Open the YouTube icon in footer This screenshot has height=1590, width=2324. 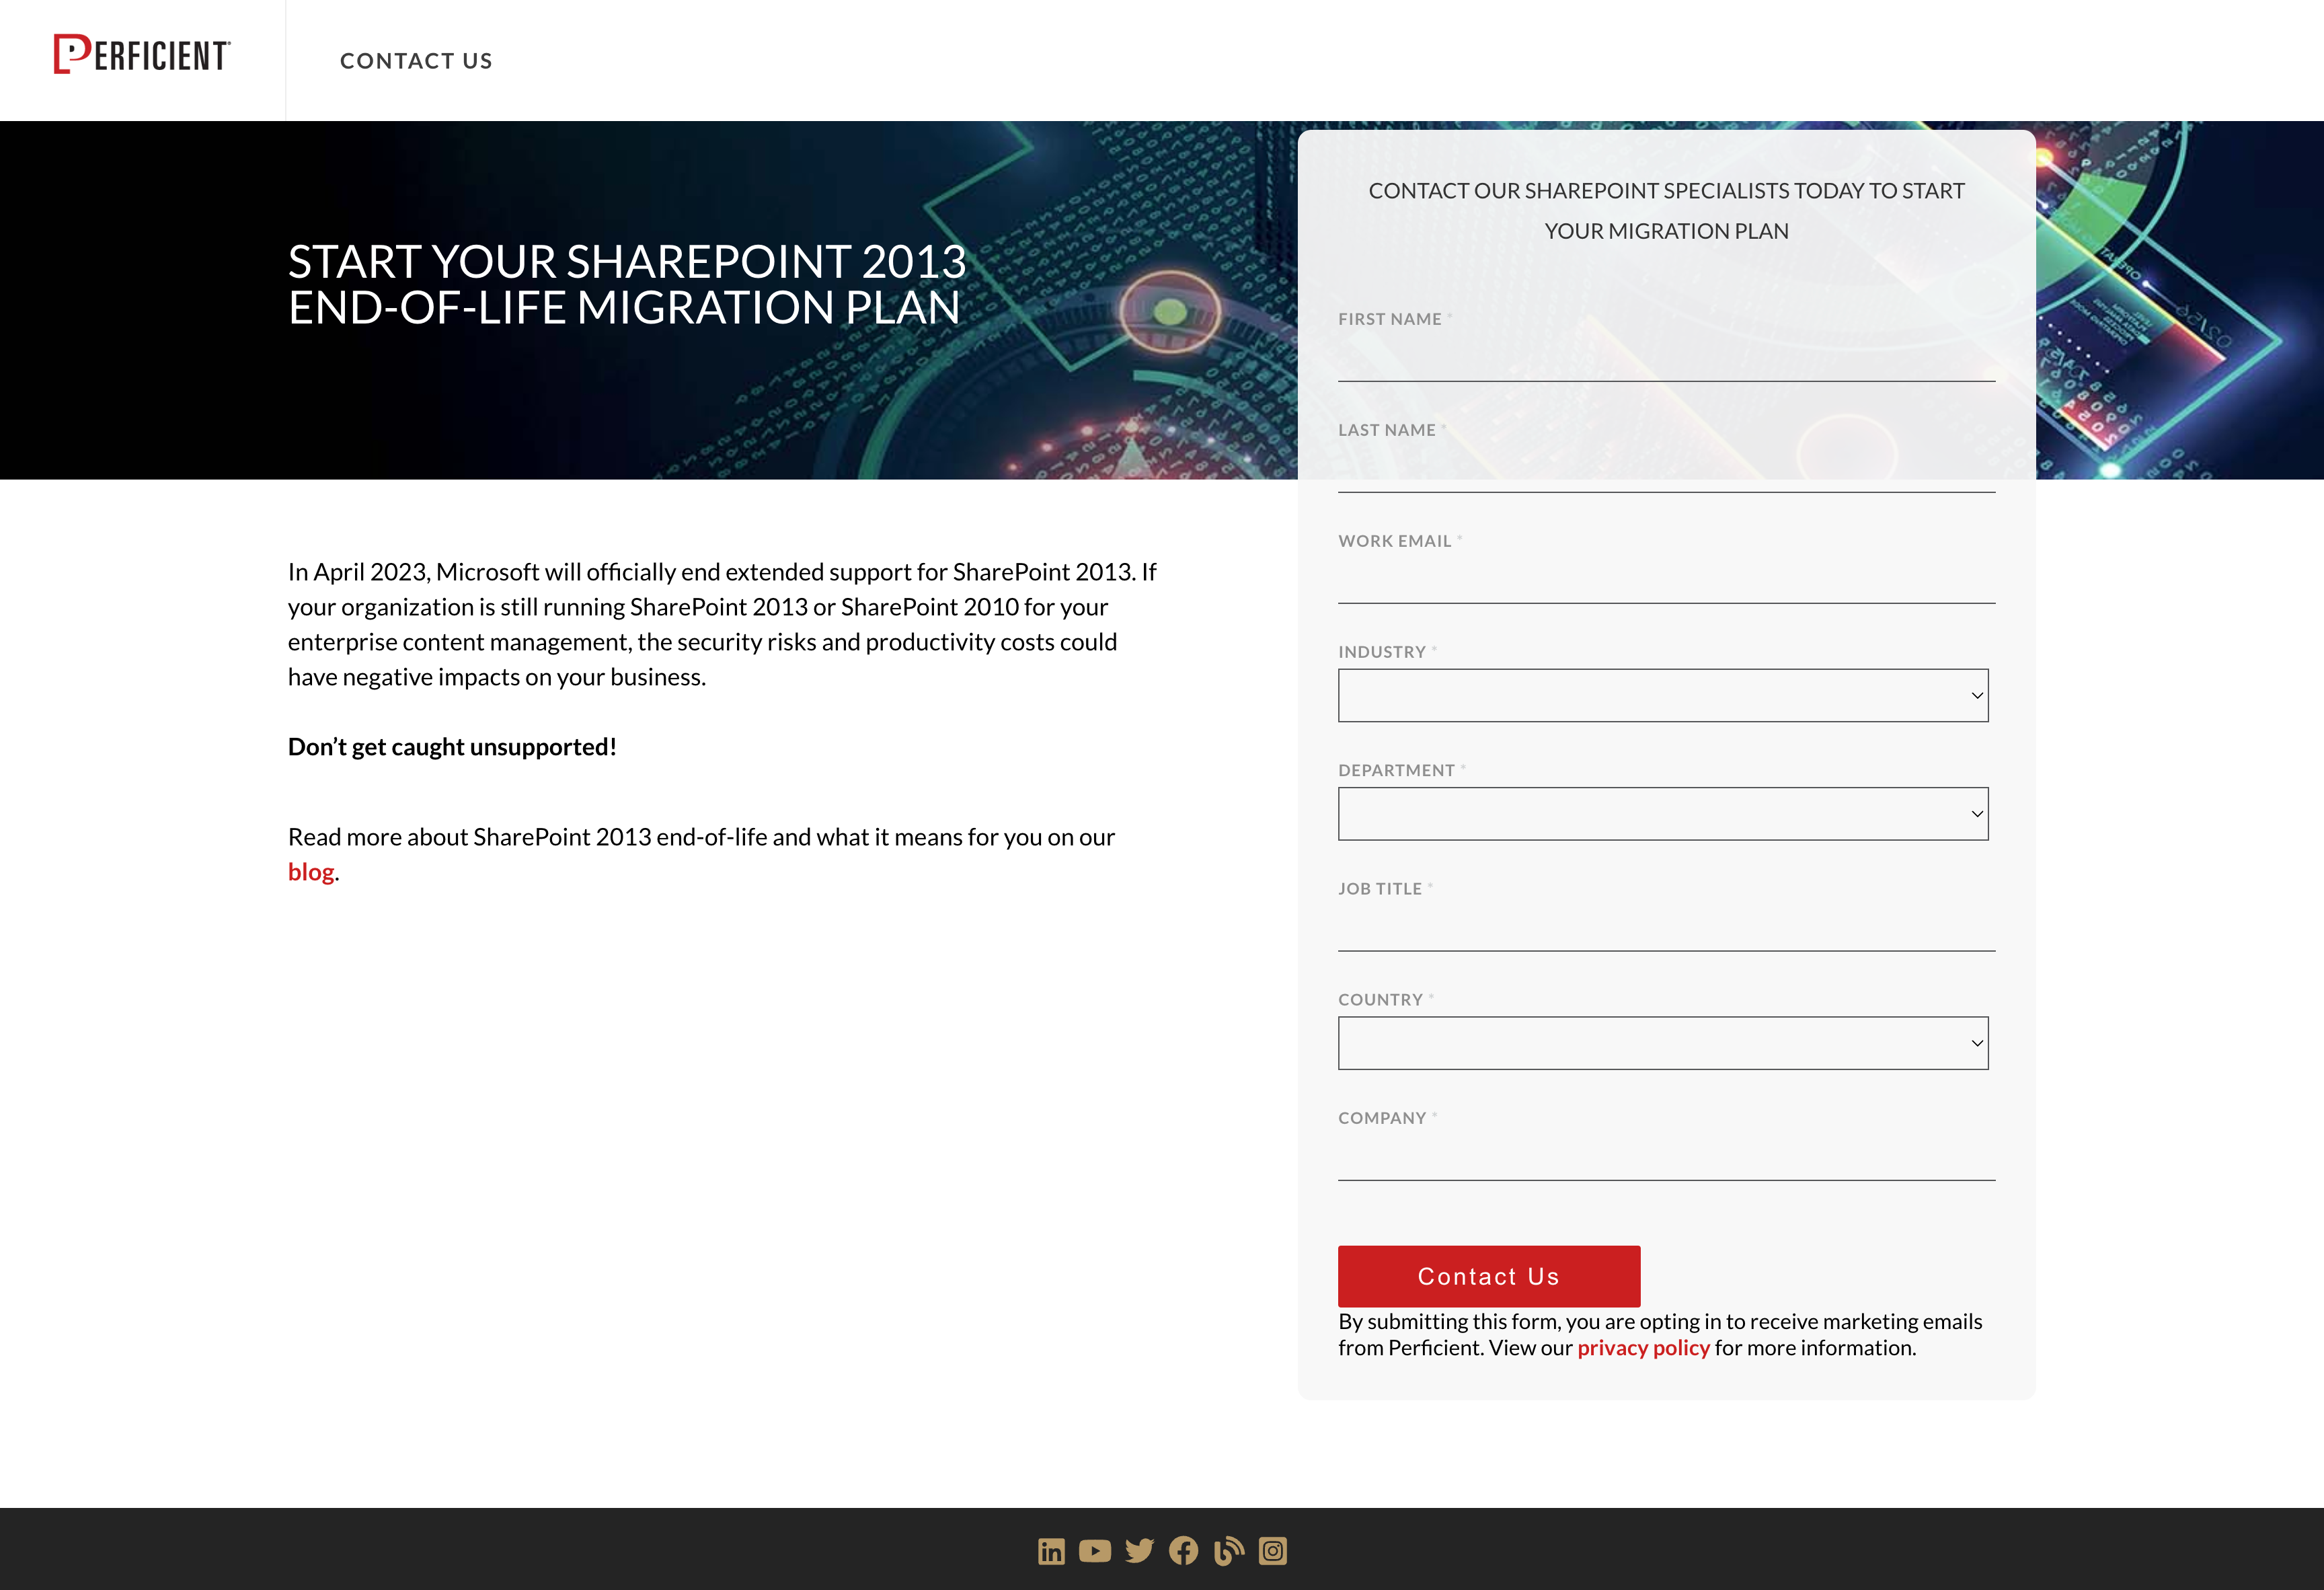coord(1095,1551)
